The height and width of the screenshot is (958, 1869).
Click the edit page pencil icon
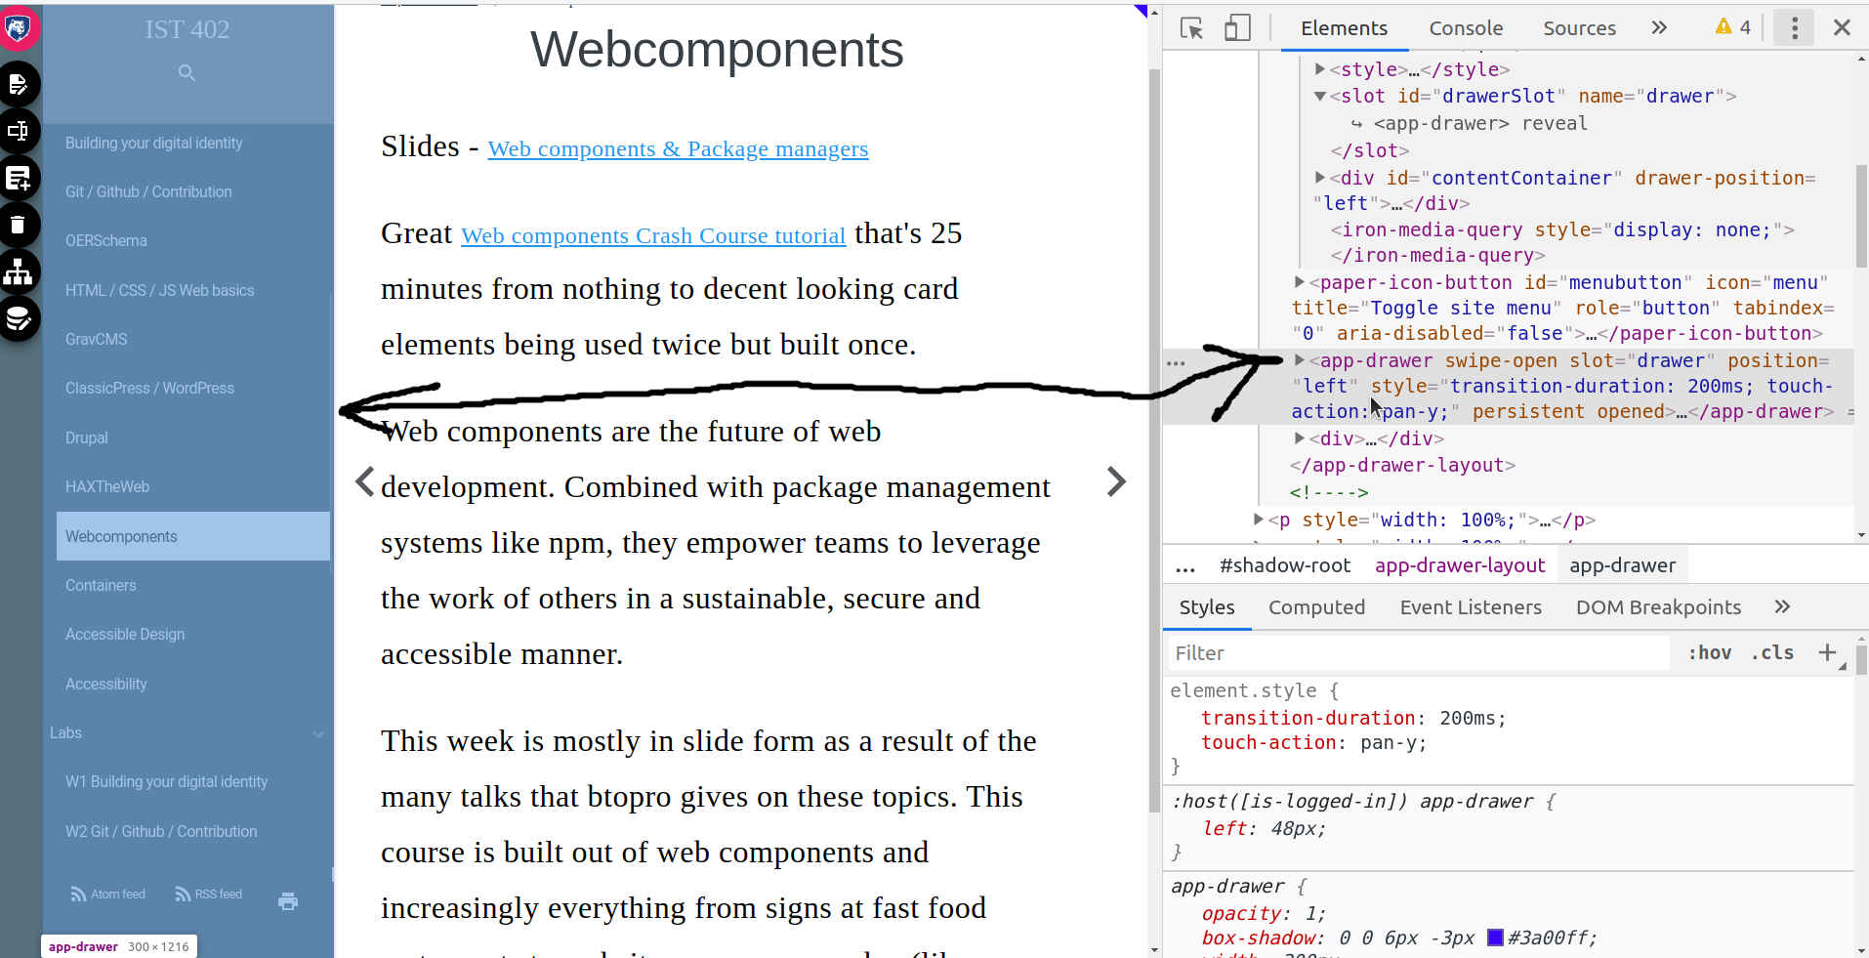pos(18,85)
